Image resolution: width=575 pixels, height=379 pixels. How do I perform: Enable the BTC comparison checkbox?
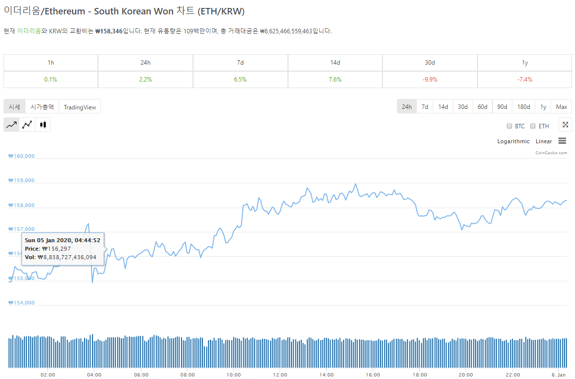click(x=509, y=126)
